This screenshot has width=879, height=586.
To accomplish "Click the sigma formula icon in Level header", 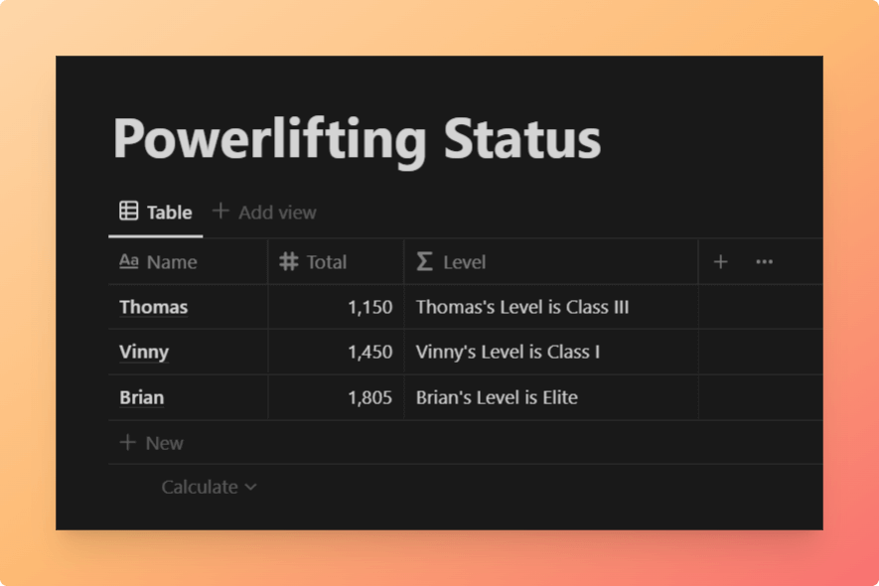I will coord(424,261).
